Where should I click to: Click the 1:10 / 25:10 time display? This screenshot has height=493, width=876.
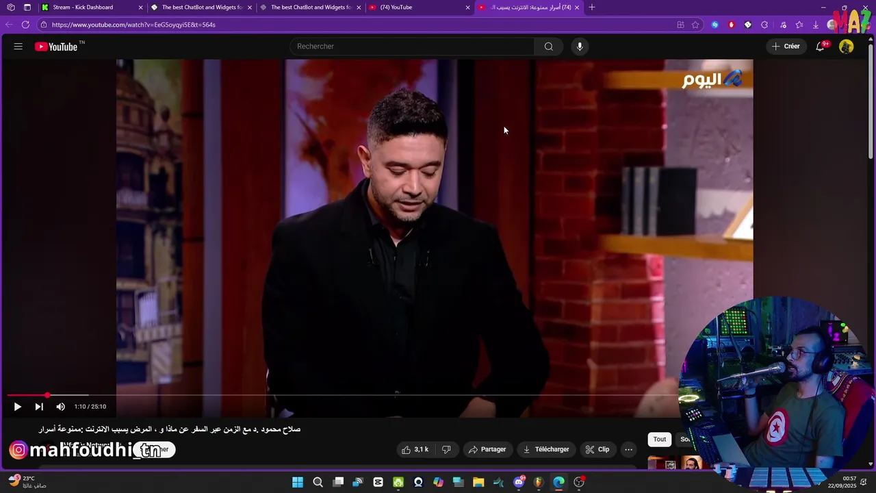click(x=90, y=407)
